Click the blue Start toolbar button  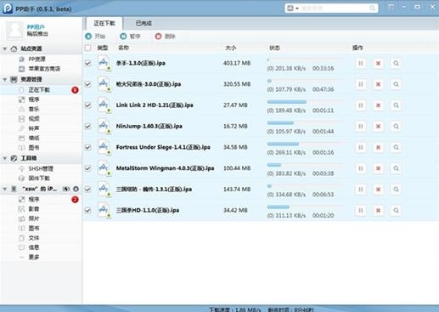click(x=95, y=37)
